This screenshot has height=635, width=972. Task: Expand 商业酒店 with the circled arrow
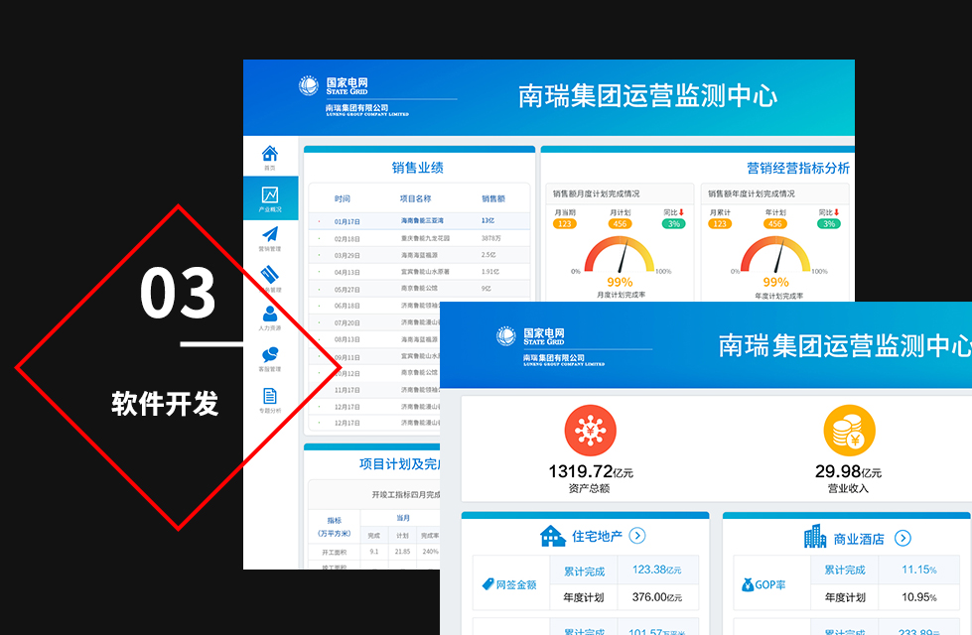(903, 538)
